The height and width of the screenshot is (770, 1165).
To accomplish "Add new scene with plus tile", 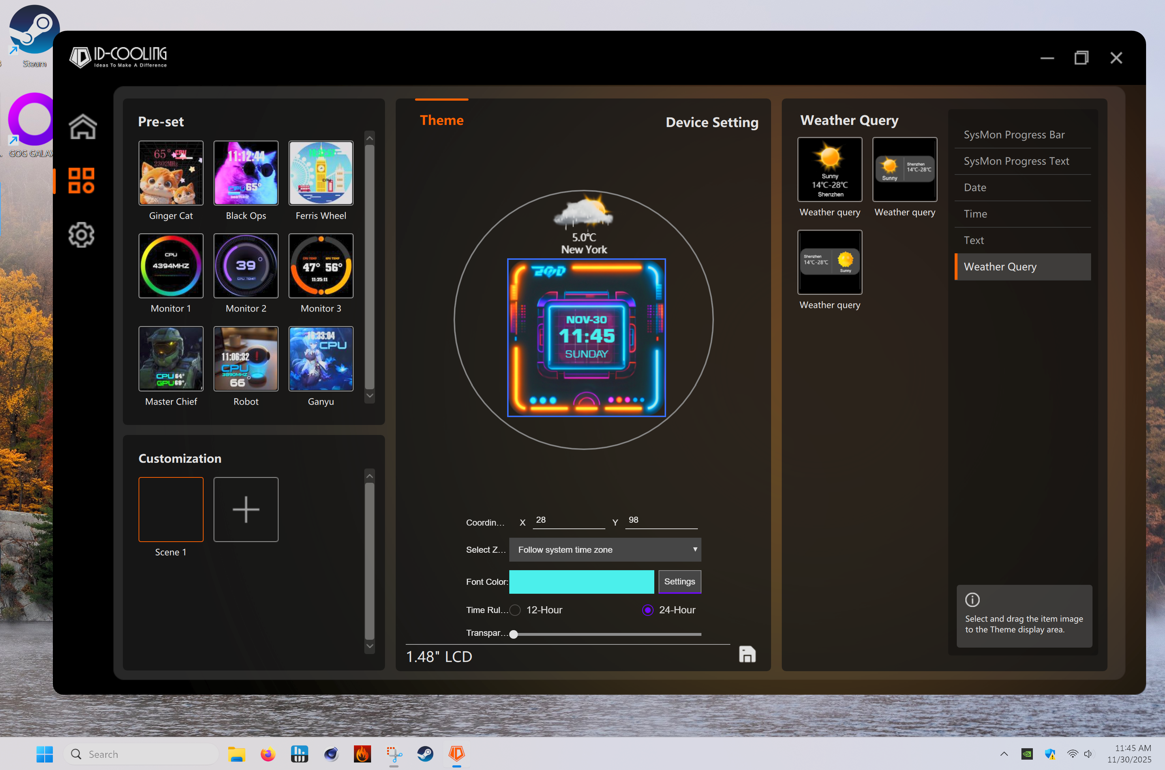I will click(x=246, y=509).
